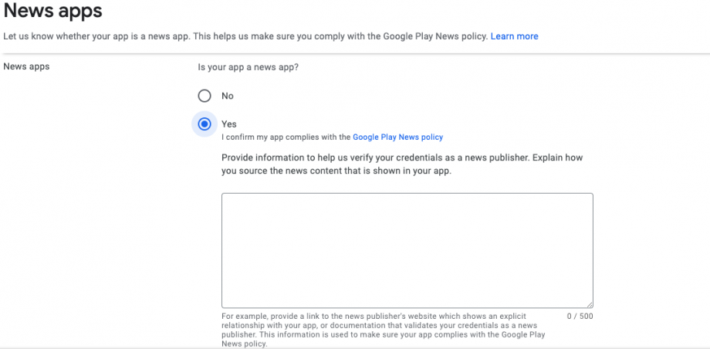
Task: Click "relationship with your app, or documentation" hint line
Action: point(309,326)
